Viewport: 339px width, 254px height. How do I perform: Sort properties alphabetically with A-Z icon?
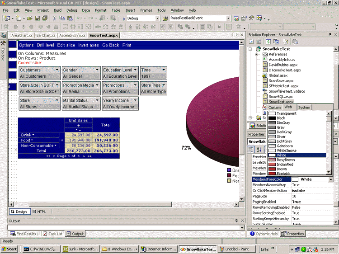(259, 150)
